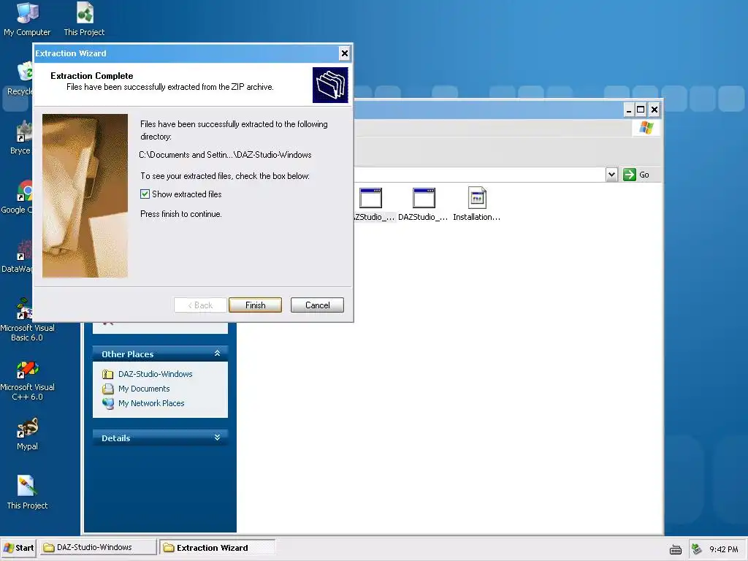Screen dimensions: 748x561
Task: Open the address bar dropdown arrow
Action: 611,175
